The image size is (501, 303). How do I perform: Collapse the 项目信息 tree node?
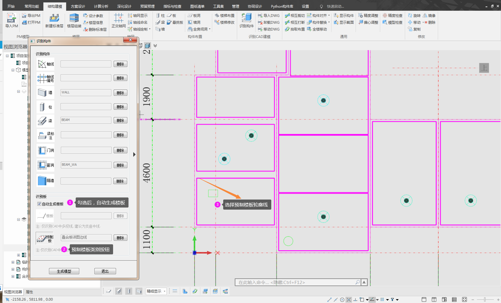(7, 56)
